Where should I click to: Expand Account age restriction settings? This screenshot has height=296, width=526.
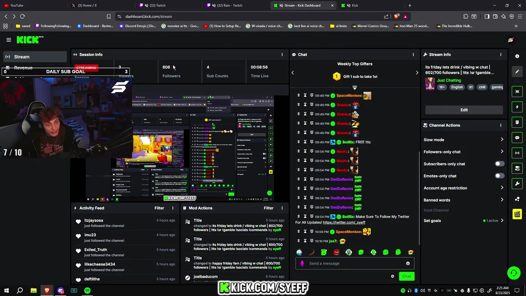coord(464,188)
